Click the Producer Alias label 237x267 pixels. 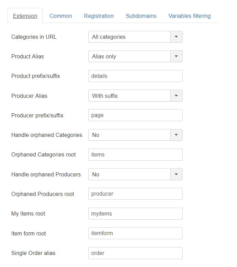pos(29,96)
